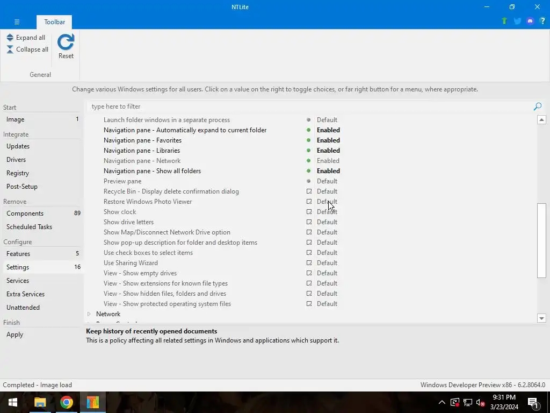The height and width of the screenshot is (413, 550).
Task: Click the Expand all arrows icon
Action: (10, 38)
